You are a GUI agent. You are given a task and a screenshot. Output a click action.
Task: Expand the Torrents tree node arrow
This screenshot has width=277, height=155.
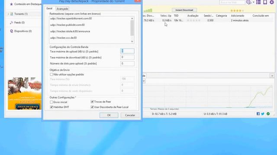tap(8, 14)
